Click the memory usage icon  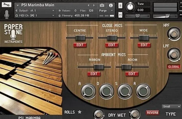(59, 16)
